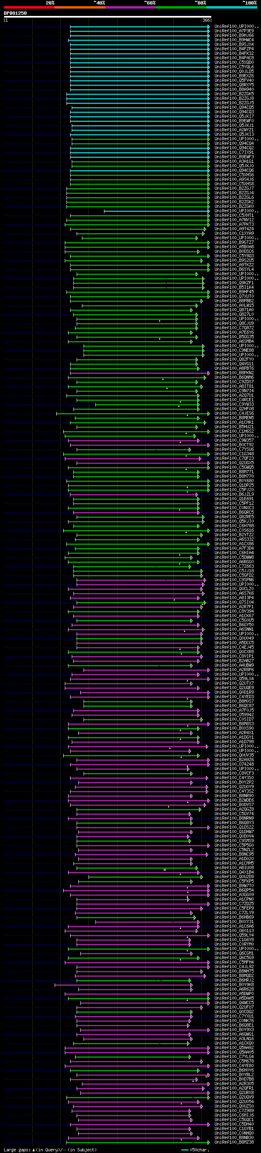Click the purple ~60% identity legend bar
Viewport: 261px width, 1153px height.
click(130, 7)
